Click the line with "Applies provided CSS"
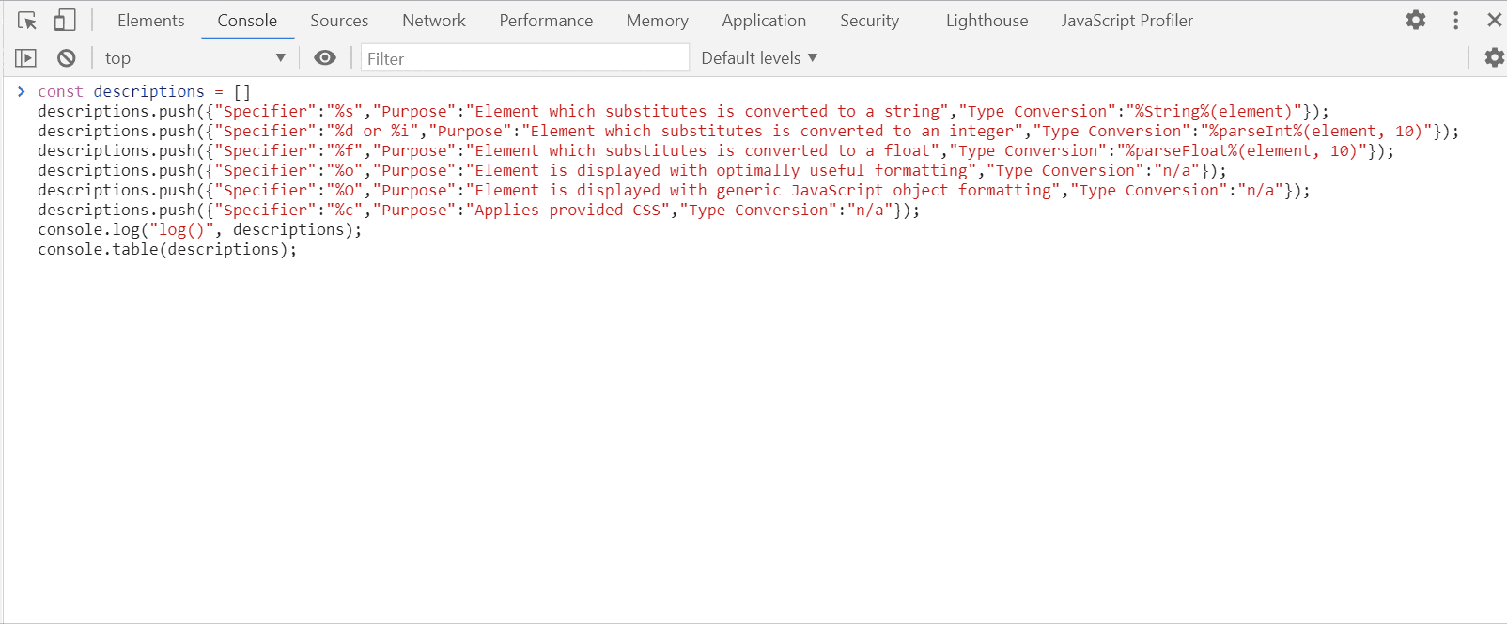Screen dimensions: 1507x624 (x=479, y=210)
